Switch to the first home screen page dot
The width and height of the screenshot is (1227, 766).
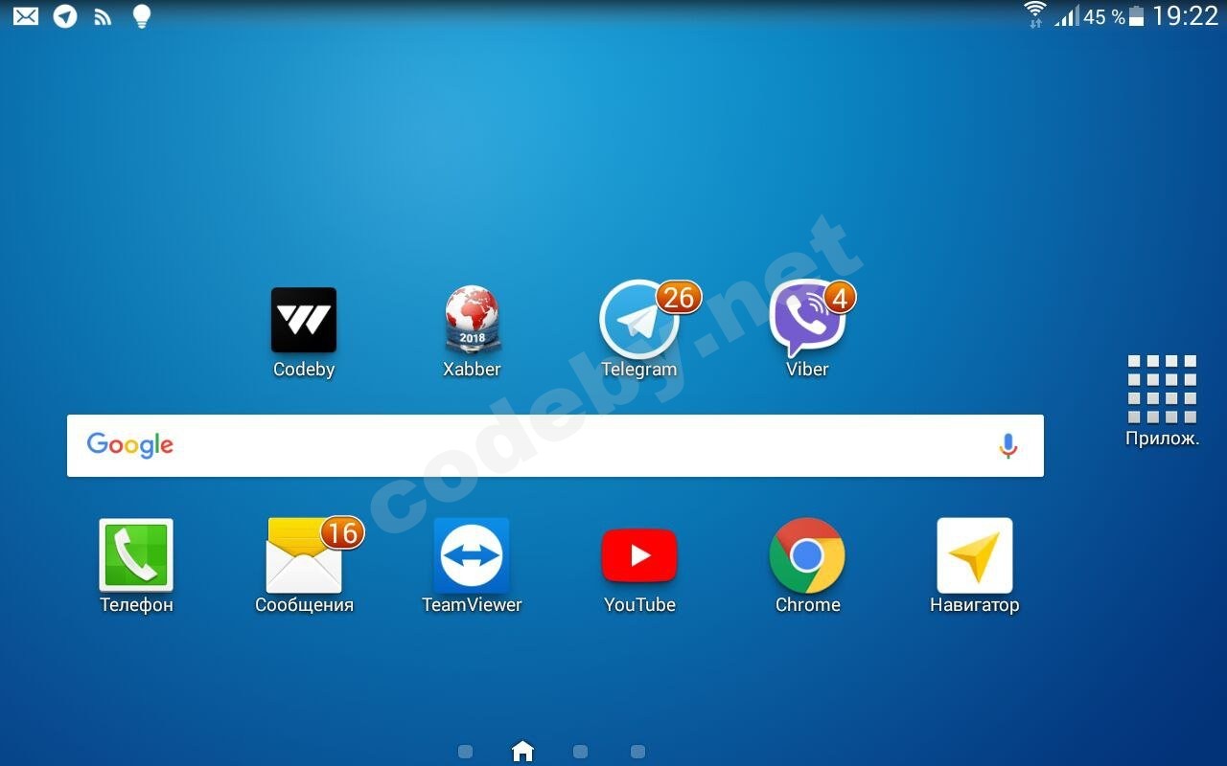tap(465, 752)
